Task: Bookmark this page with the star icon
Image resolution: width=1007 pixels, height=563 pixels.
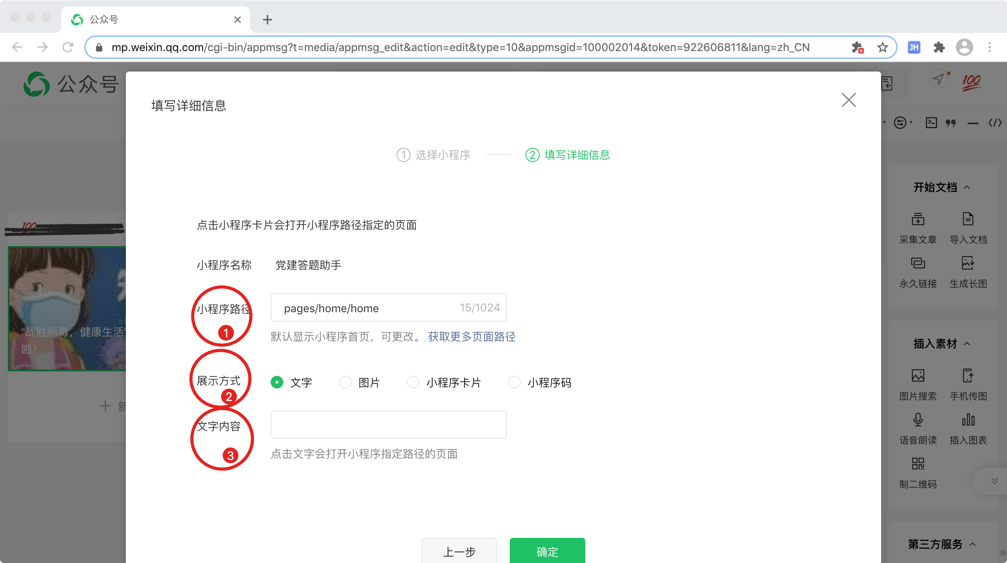Action: coord(882,48)
